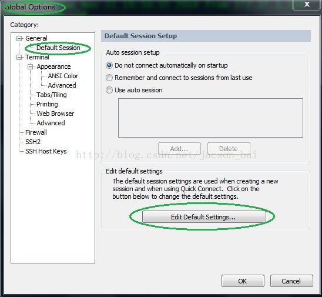Click the Delete button
Viewport: 322px width, 297px height.
(x=229, y=149)
